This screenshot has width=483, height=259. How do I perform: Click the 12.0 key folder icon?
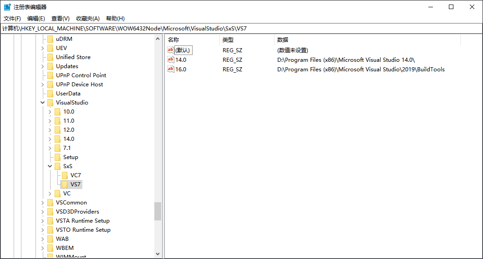tap(58, 130)
